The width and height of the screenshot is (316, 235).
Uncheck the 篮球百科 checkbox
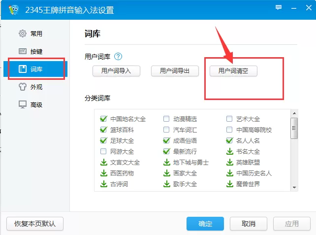point(103,130)
